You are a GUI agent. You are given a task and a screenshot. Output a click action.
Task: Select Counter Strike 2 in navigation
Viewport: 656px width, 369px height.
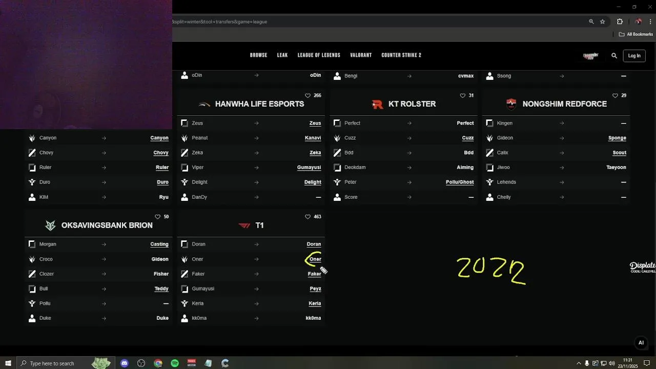[401, 55]
